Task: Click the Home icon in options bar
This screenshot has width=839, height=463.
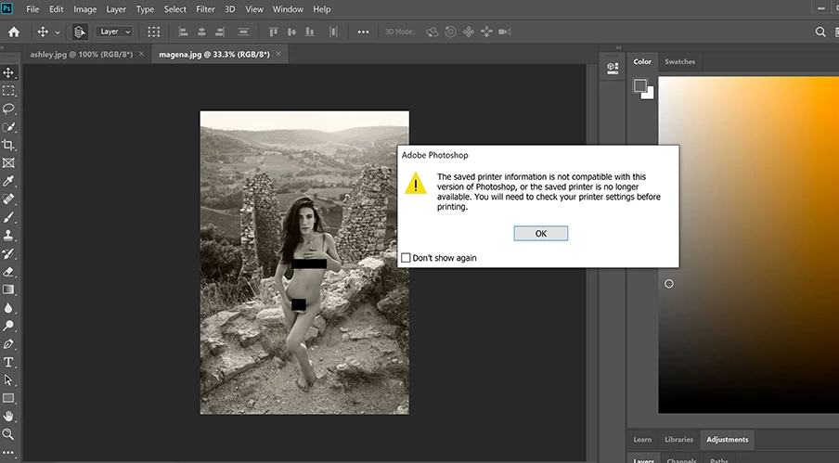Action: pos(13,32)
